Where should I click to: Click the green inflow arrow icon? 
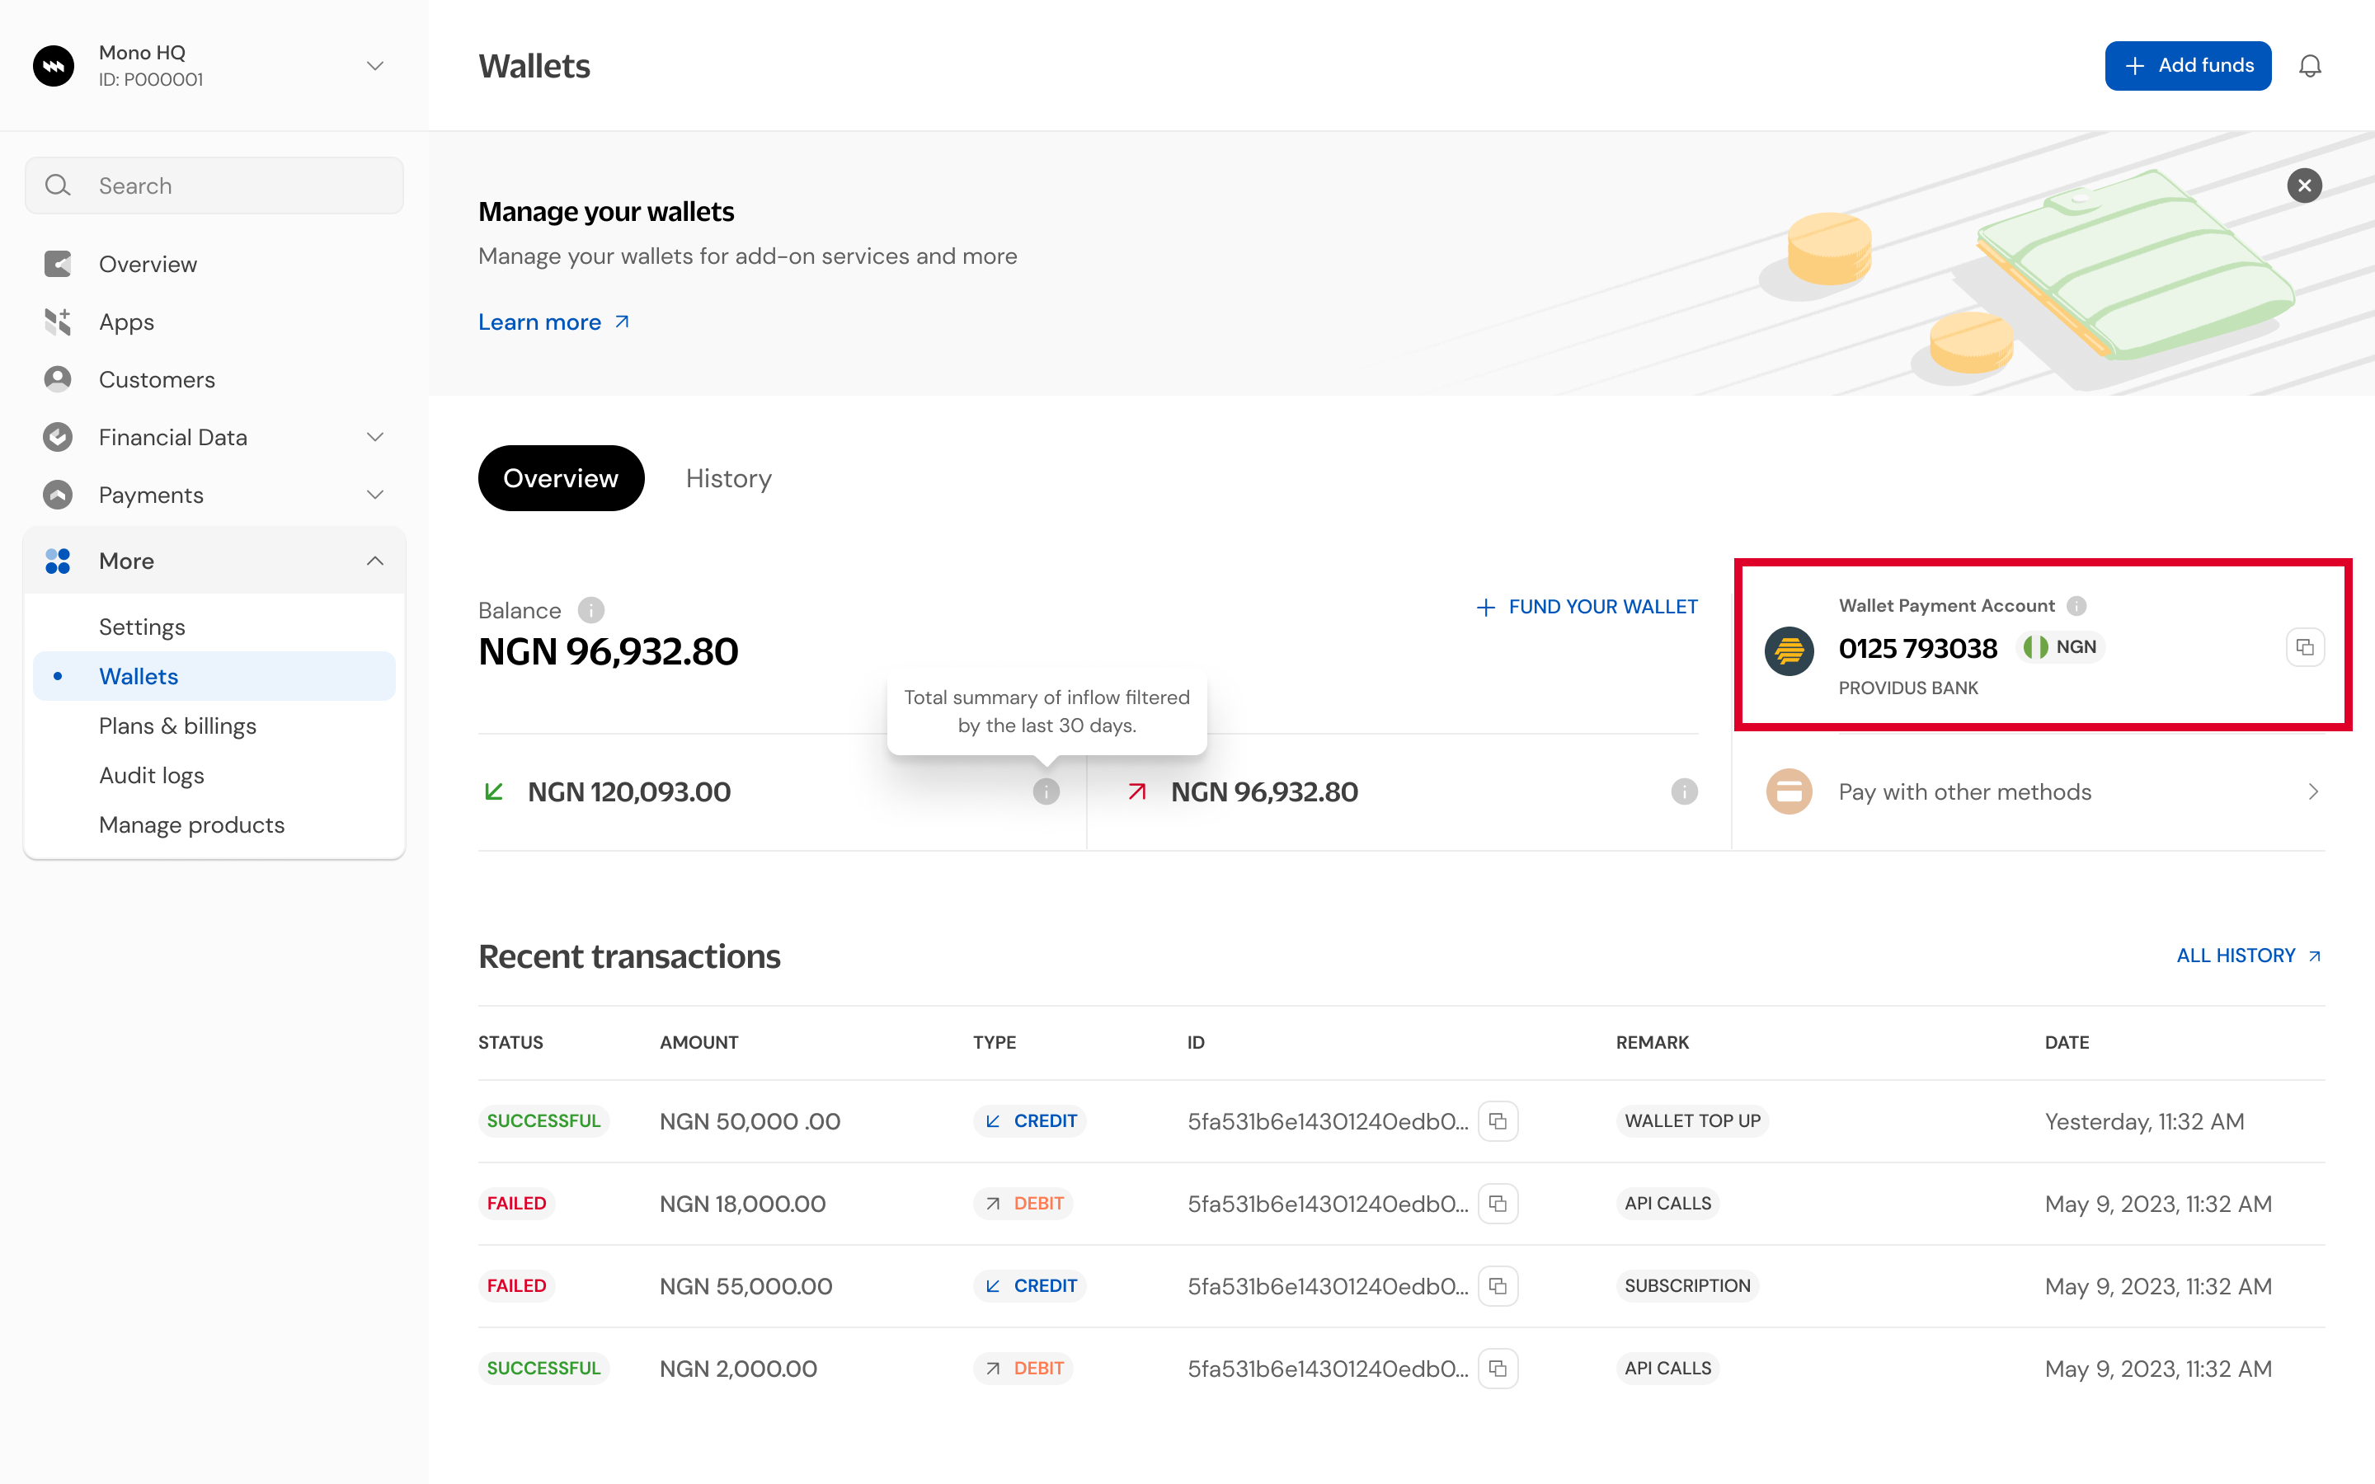click(x=494, y=791)
